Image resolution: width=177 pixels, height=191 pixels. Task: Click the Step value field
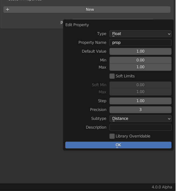pos(140,101)
